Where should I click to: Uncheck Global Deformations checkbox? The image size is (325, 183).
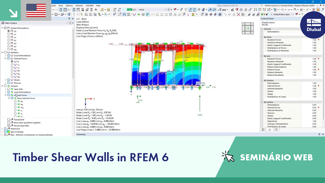coord(5,28)
